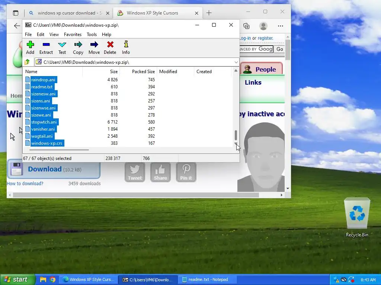This screenshot has height=285, width=381.
Task: Click the 7-Zip vertical scrollbar thumb
Action: [x=236, y=135]
